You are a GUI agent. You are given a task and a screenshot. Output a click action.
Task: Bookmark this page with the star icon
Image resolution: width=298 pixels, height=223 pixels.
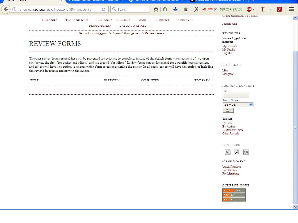[x=156, y=9]
